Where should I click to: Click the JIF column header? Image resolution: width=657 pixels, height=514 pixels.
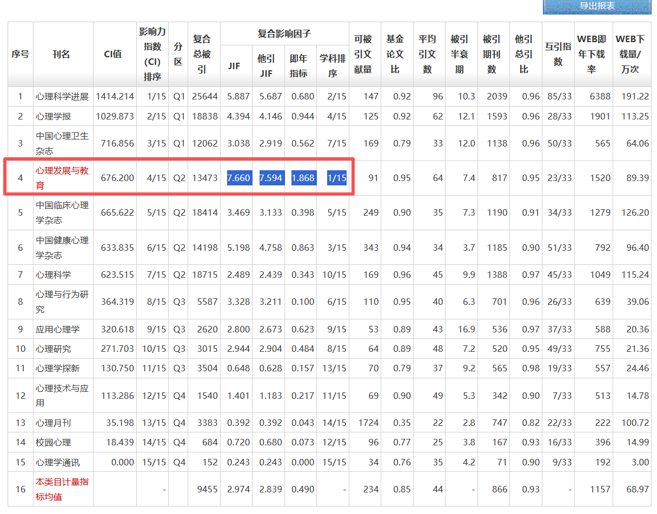click(234, 66)
